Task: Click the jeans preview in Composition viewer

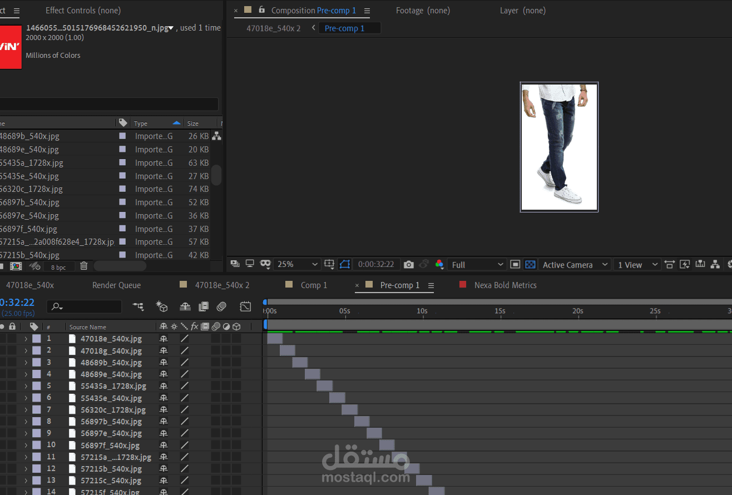Action: (x=559, y=147)
